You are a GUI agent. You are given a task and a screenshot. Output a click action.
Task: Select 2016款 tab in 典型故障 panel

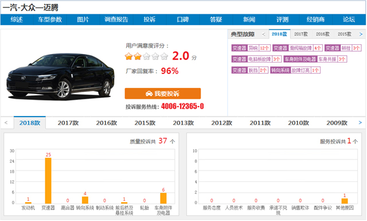point(323,34)
